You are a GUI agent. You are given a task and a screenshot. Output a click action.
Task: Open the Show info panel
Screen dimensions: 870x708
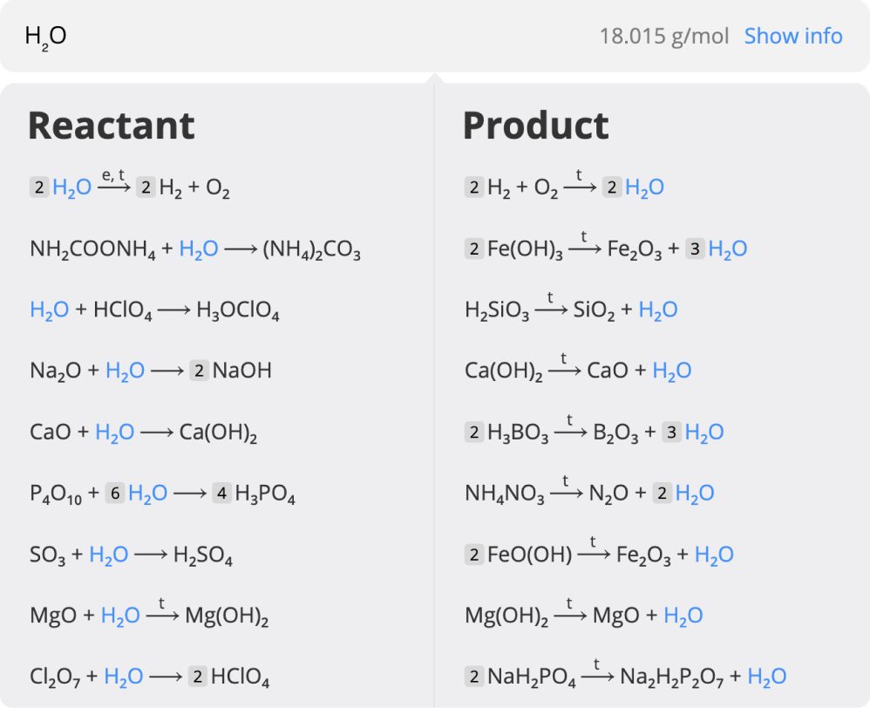(x=793, y=36)
